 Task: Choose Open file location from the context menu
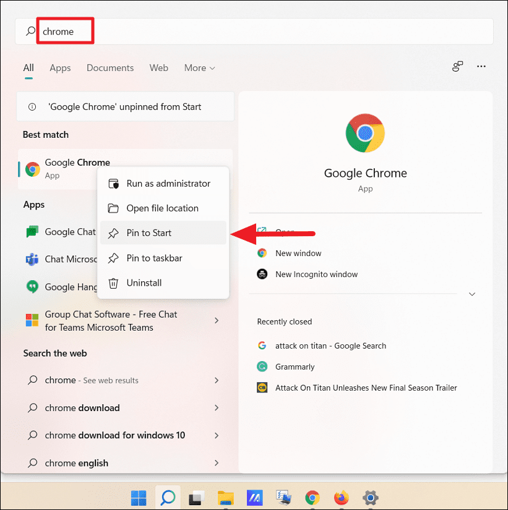tap(163, 208)
